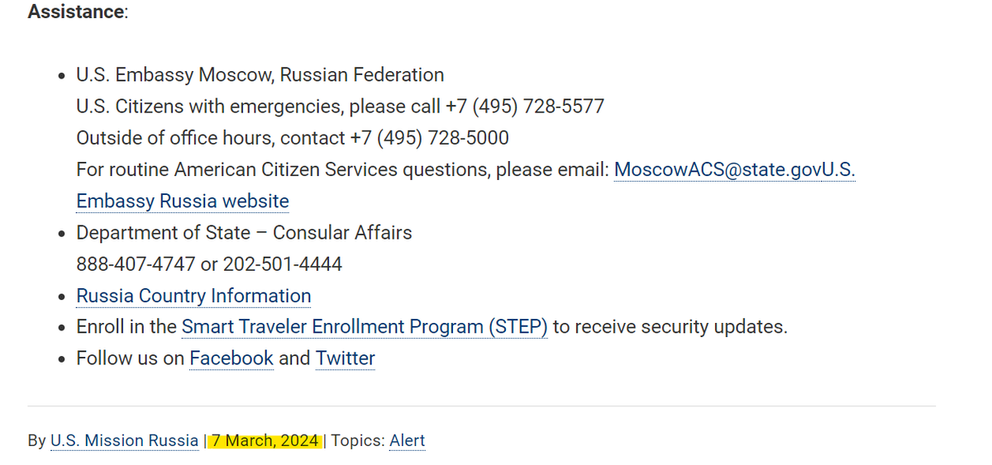This screenshot has height=465, width=992.
Task: Click the highlighted date 7 March, 2024
Action: [x=265, y=441]
